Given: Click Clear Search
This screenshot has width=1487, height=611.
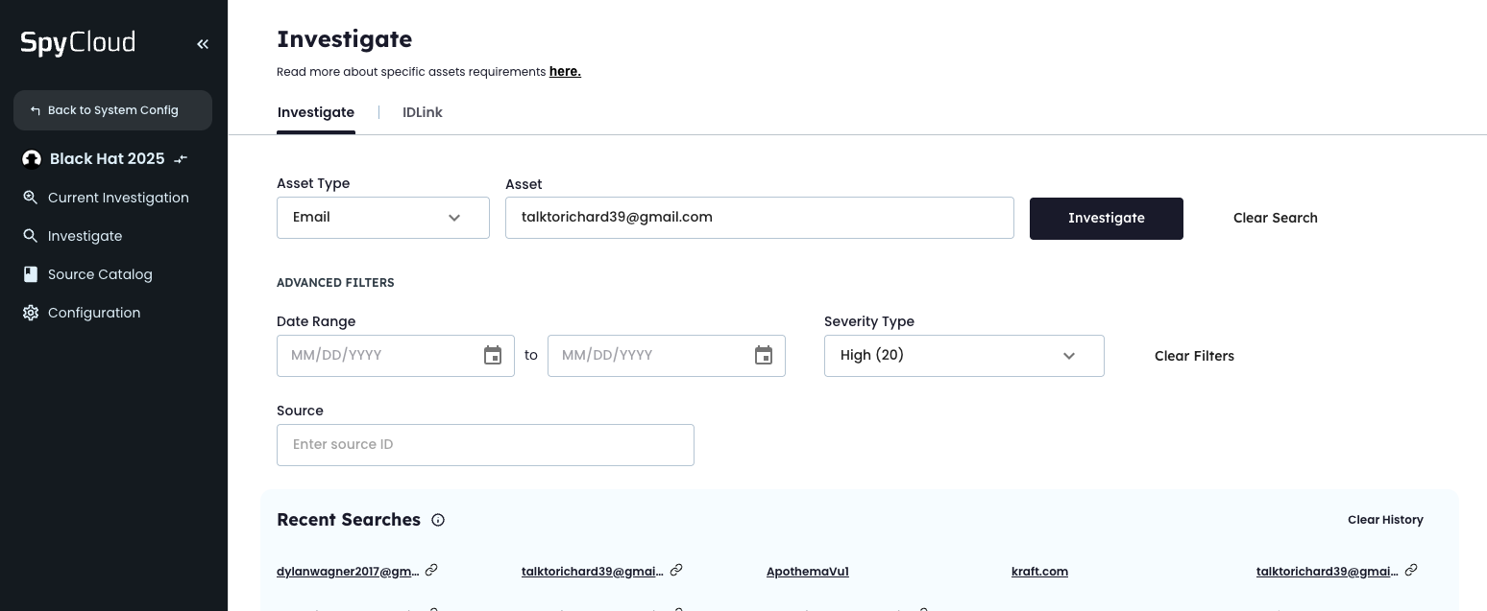Looking at the screenshot, I should [x=1275, y=218].
